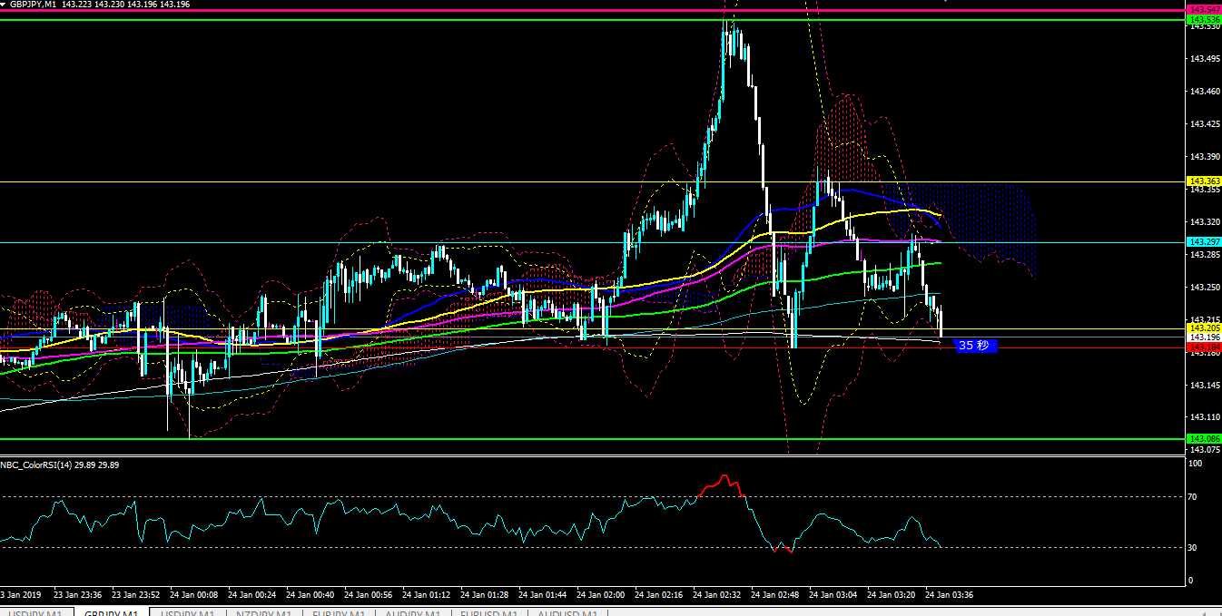1222x616 pixels.
Task: Select the yellow 143.363 price level label
Action: (x=1204, y=181)
